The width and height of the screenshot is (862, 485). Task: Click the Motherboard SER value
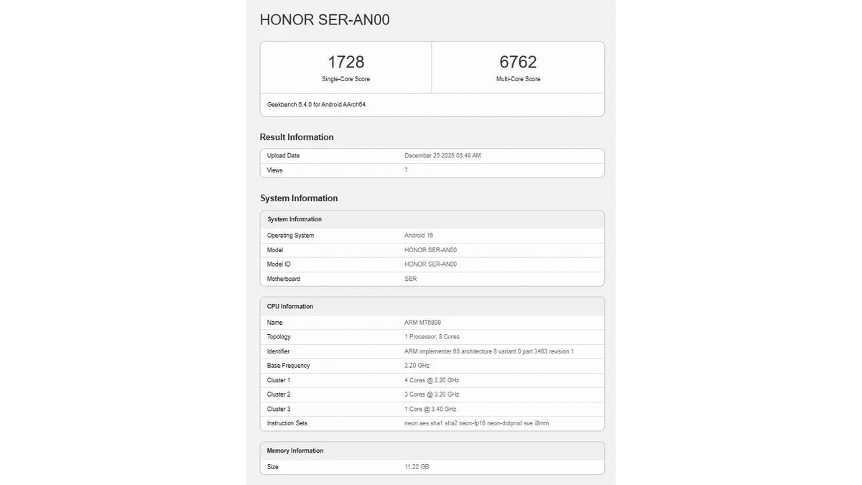pyautogui.click(x=410, y=279)
